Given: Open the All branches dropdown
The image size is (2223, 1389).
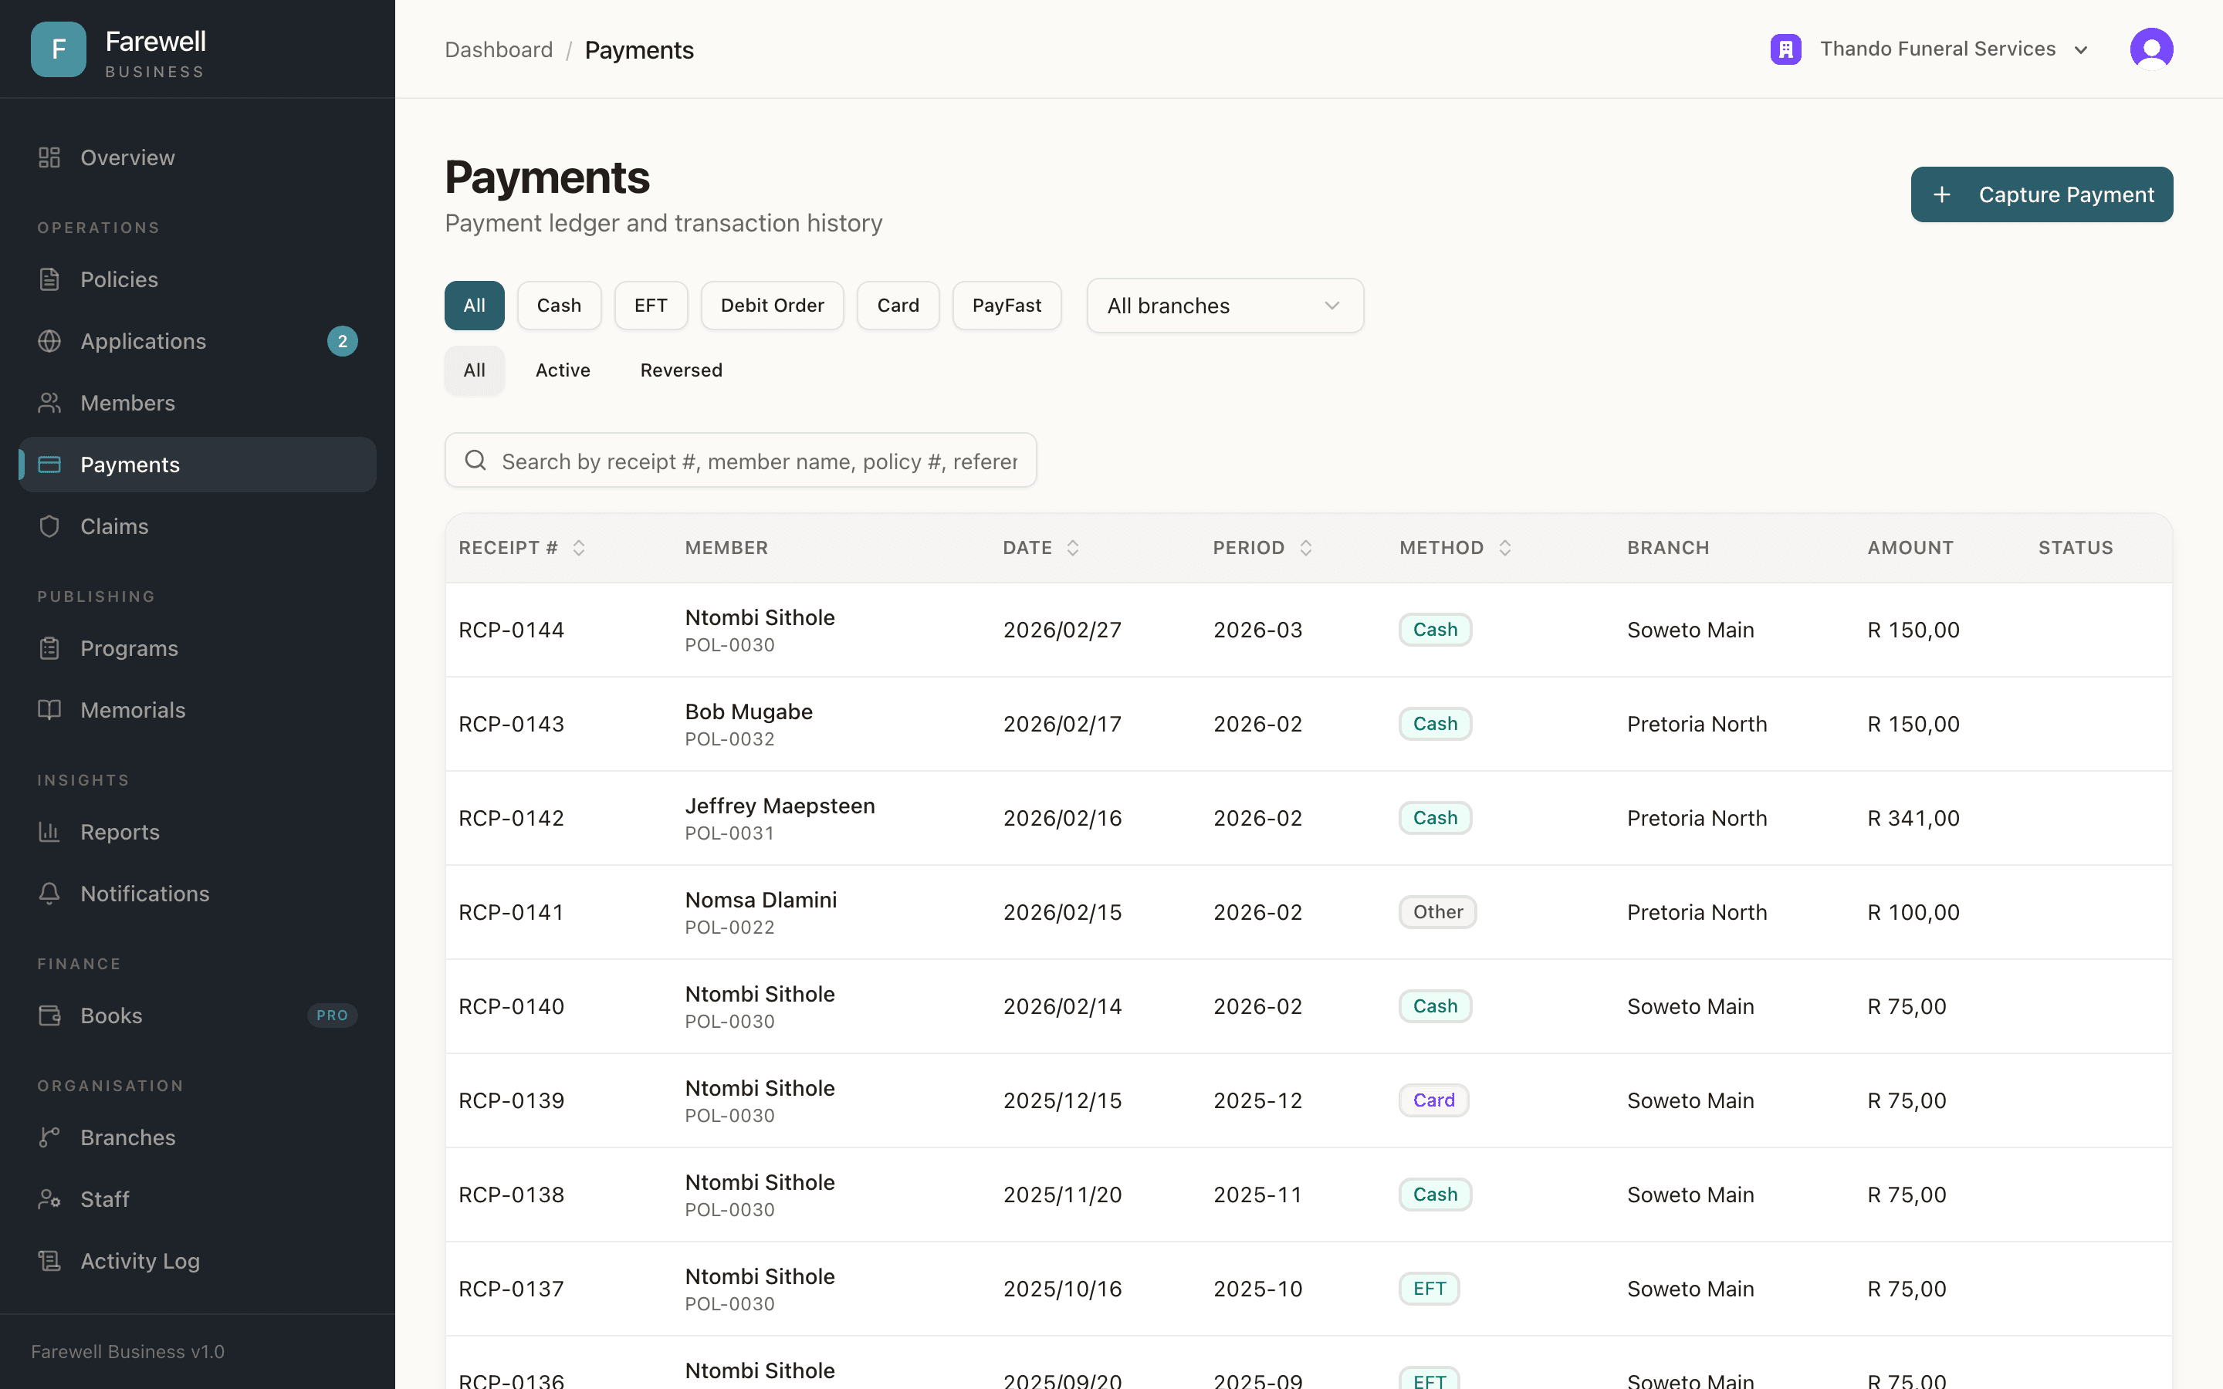Looking at the screenshot, I should (1224, 306).
